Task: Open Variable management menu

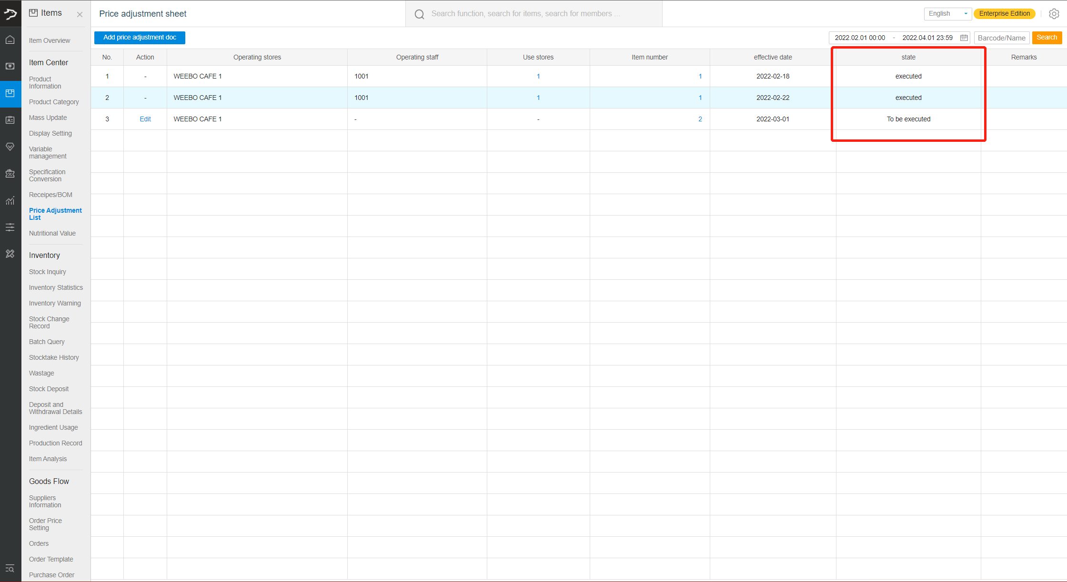Action: (x=48, y=153)
